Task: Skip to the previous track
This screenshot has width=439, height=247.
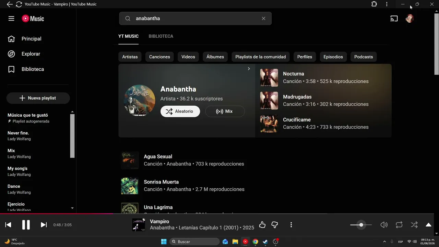Action: 8,225
